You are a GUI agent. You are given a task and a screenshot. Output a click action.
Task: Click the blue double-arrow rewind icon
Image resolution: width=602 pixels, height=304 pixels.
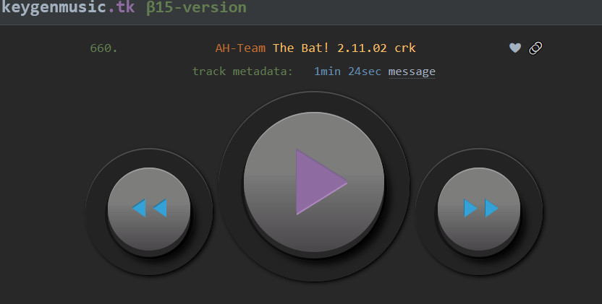(x=149, y=208)
